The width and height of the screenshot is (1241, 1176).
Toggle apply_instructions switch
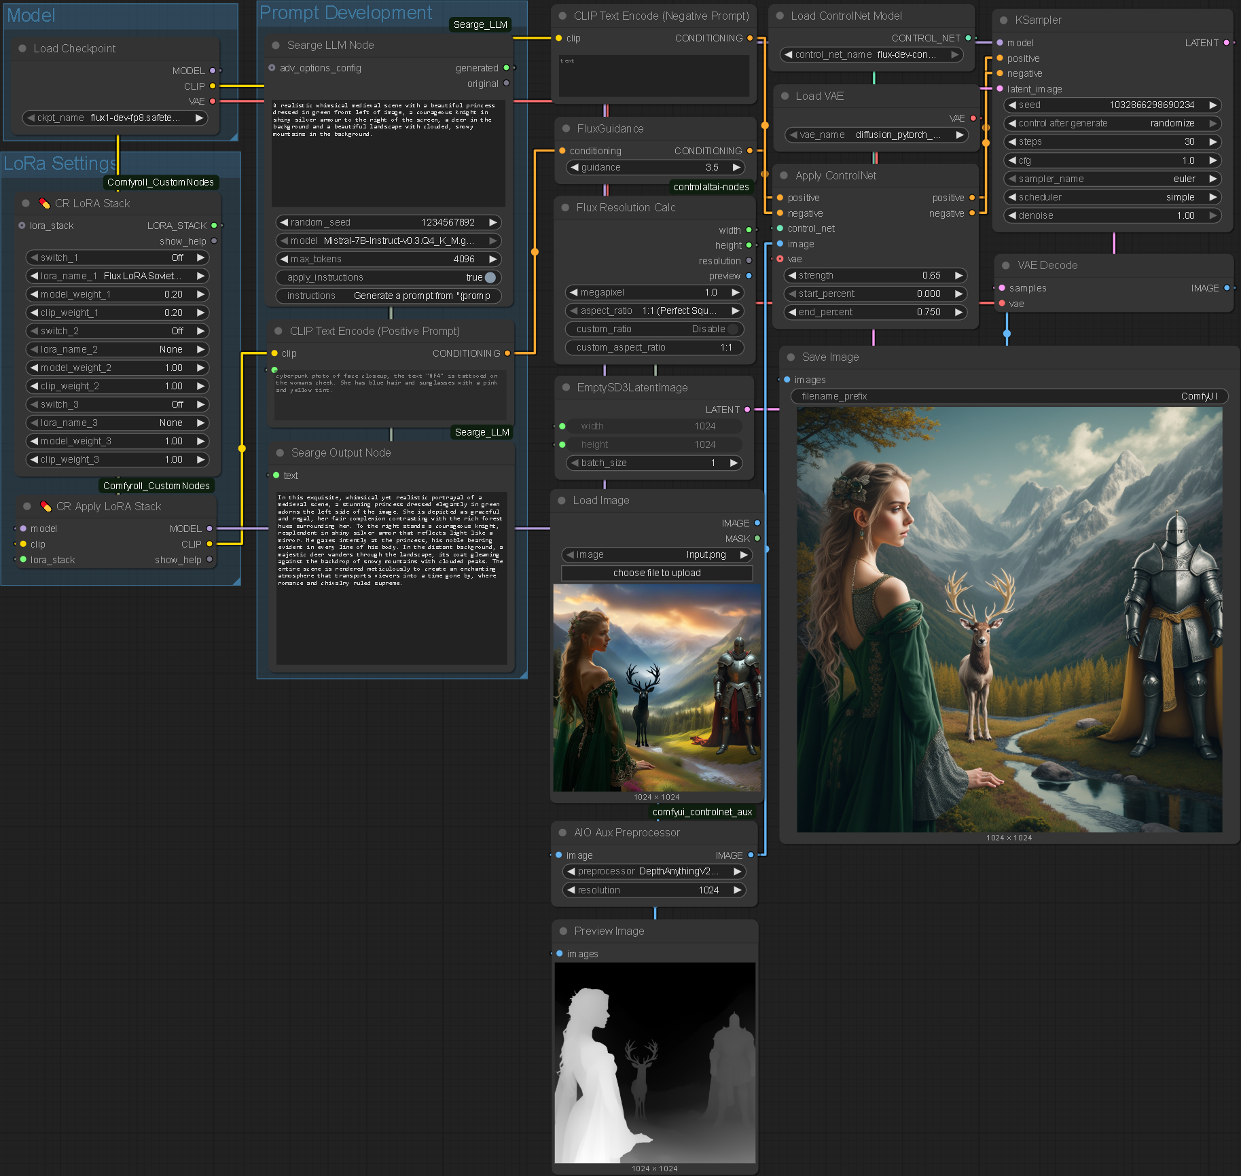pyautogui.click(x=490, y=277)
